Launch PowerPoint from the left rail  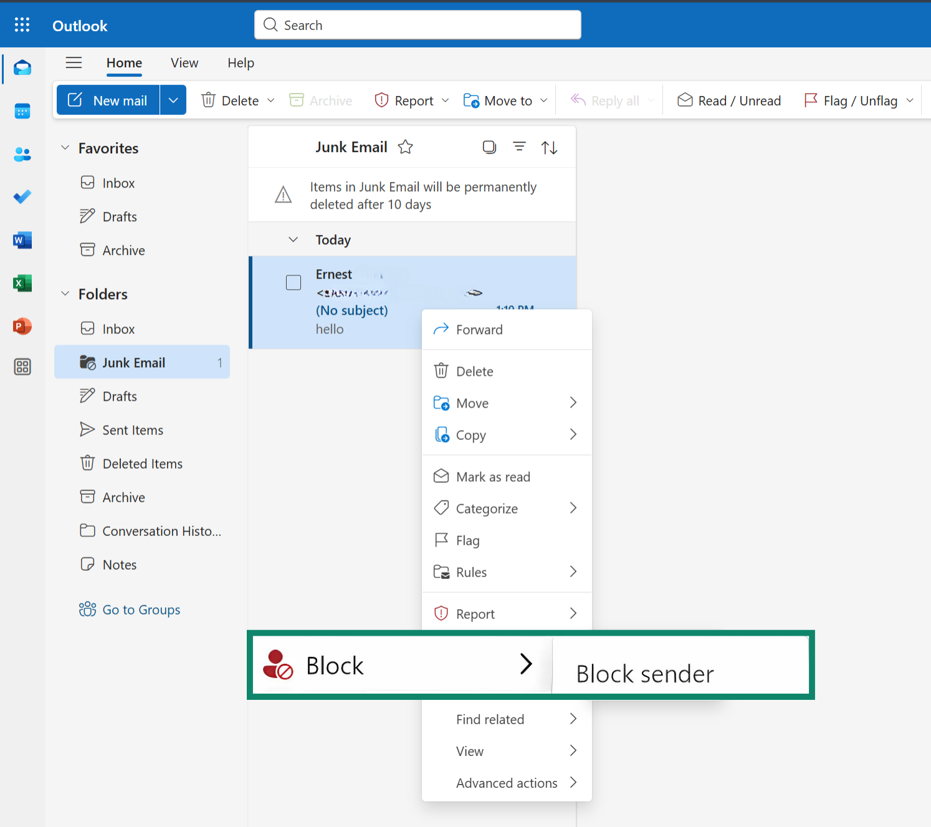coord(22,326)
